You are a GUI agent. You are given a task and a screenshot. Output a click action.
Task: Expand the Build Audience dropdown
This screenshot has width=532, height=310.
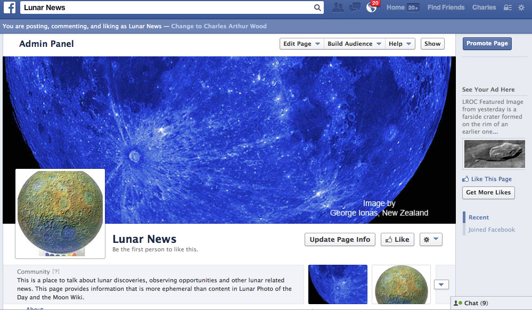(x=354, y=44)
